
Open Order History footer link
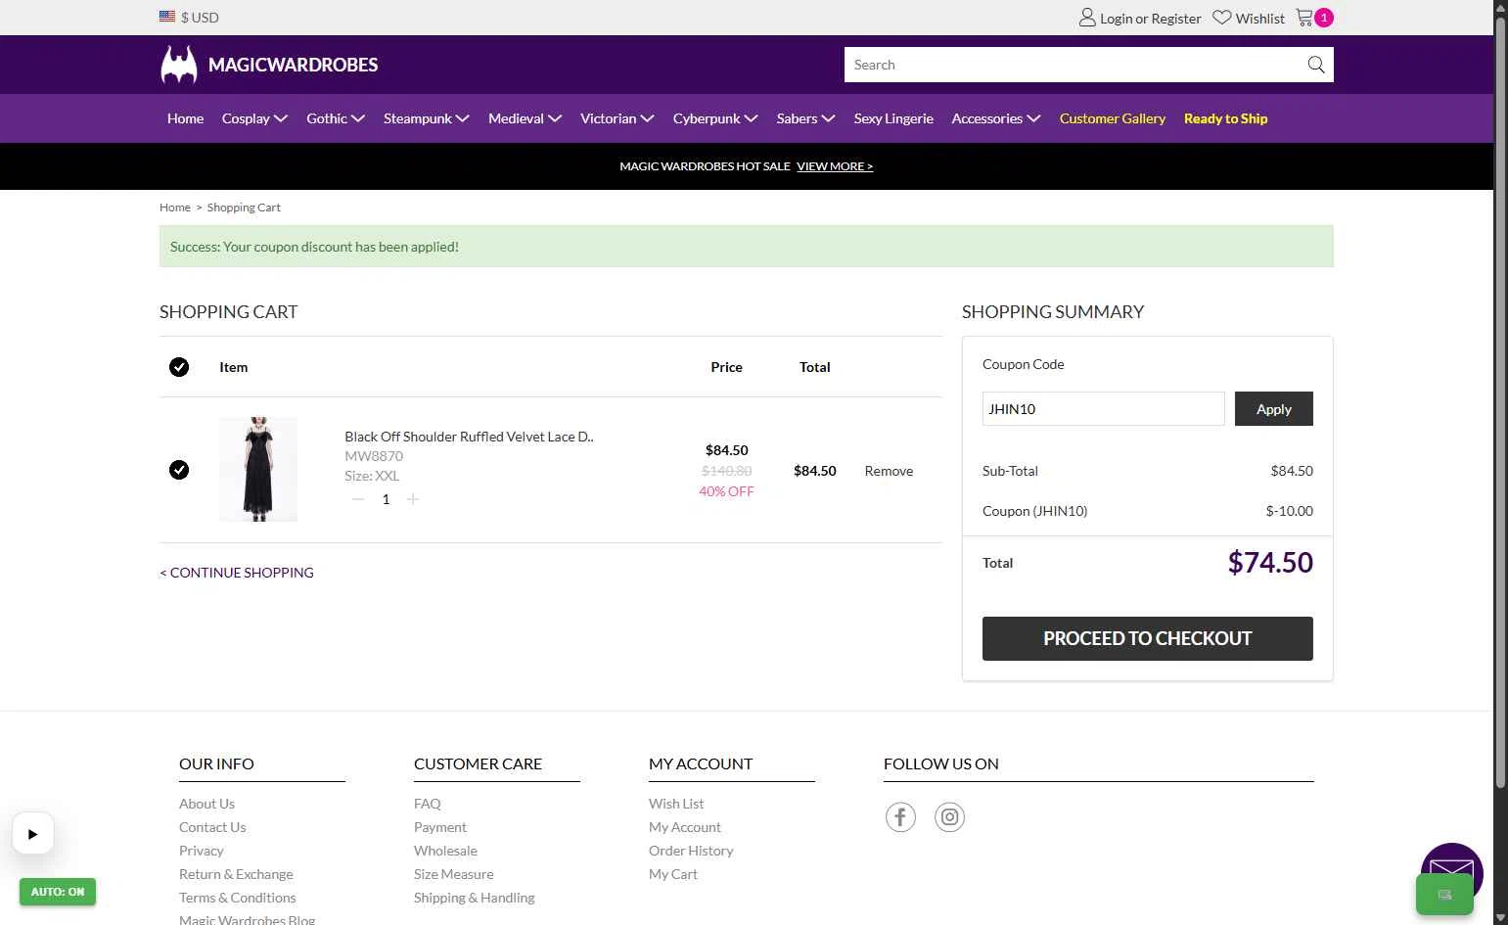click(691, 851)
